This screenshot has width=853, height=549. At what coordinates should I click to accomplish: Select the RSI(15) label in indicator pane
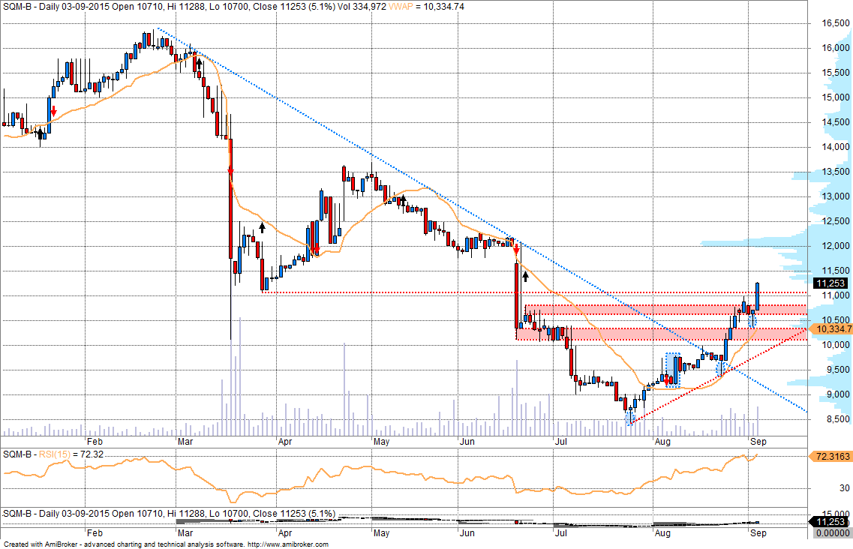(x=53, y=454)
